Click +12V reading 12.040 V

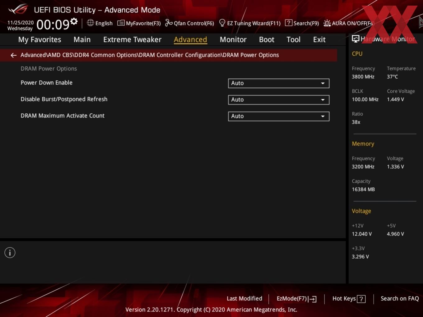(x=361, y=234)
